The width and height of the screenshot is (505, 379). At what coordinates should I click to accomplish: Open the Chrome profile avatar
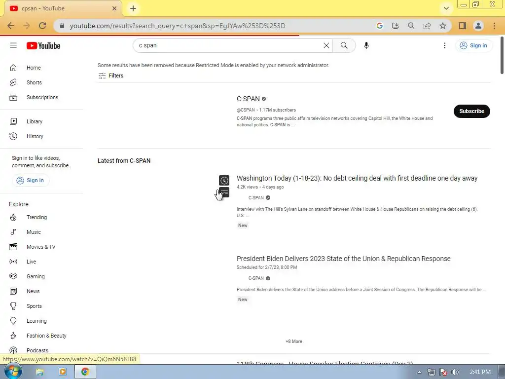pos(478,26)
